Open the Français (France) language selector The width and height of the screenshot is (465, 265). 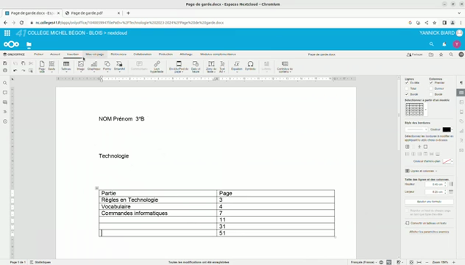coord(364,262)
